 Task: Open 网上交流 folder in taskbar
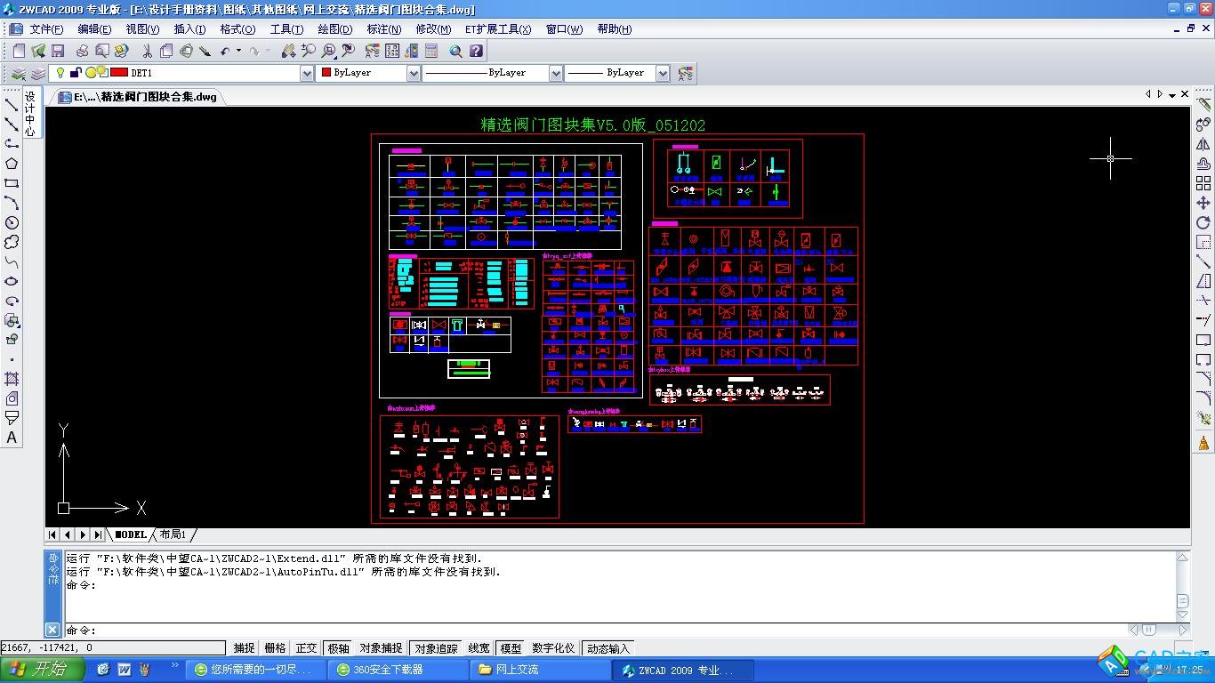point(516,670)
